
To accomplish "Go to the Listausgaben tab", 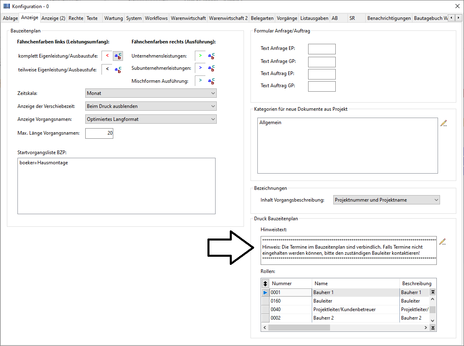I will (314, 18).
